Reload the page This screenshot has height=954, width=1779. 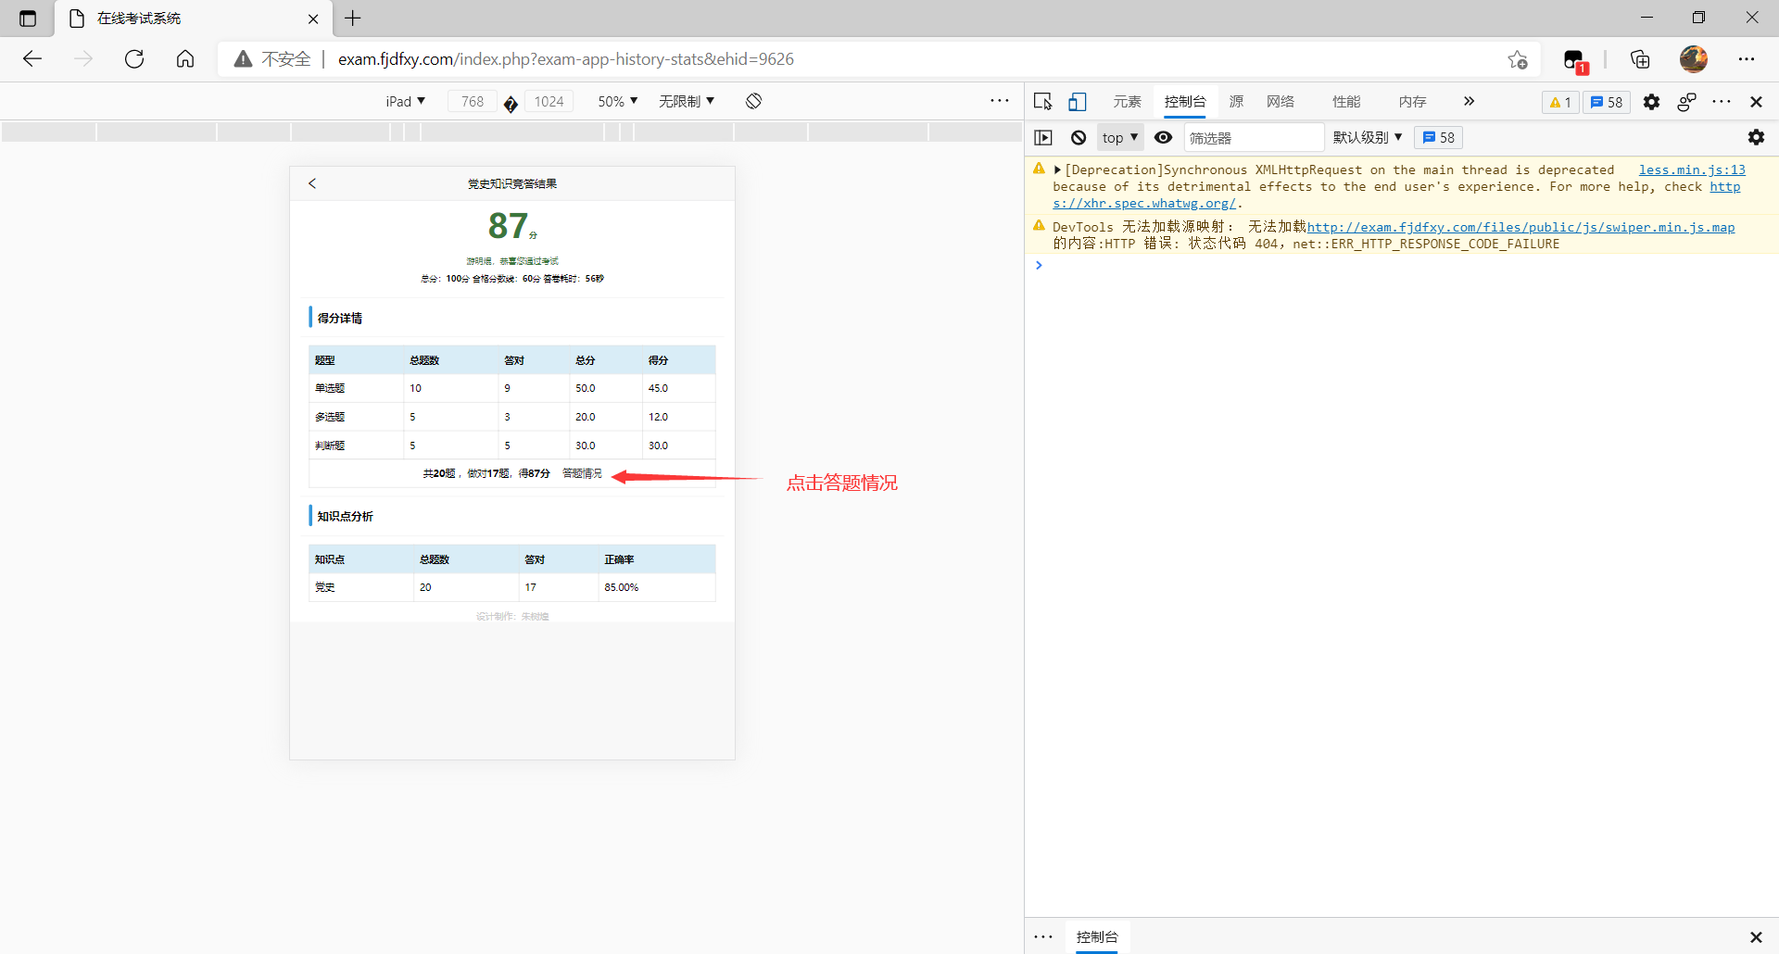[134, 59]
